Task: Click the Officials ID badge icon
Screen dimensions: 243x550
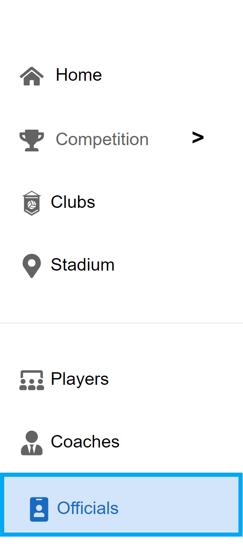Action: tap(39, 509)
